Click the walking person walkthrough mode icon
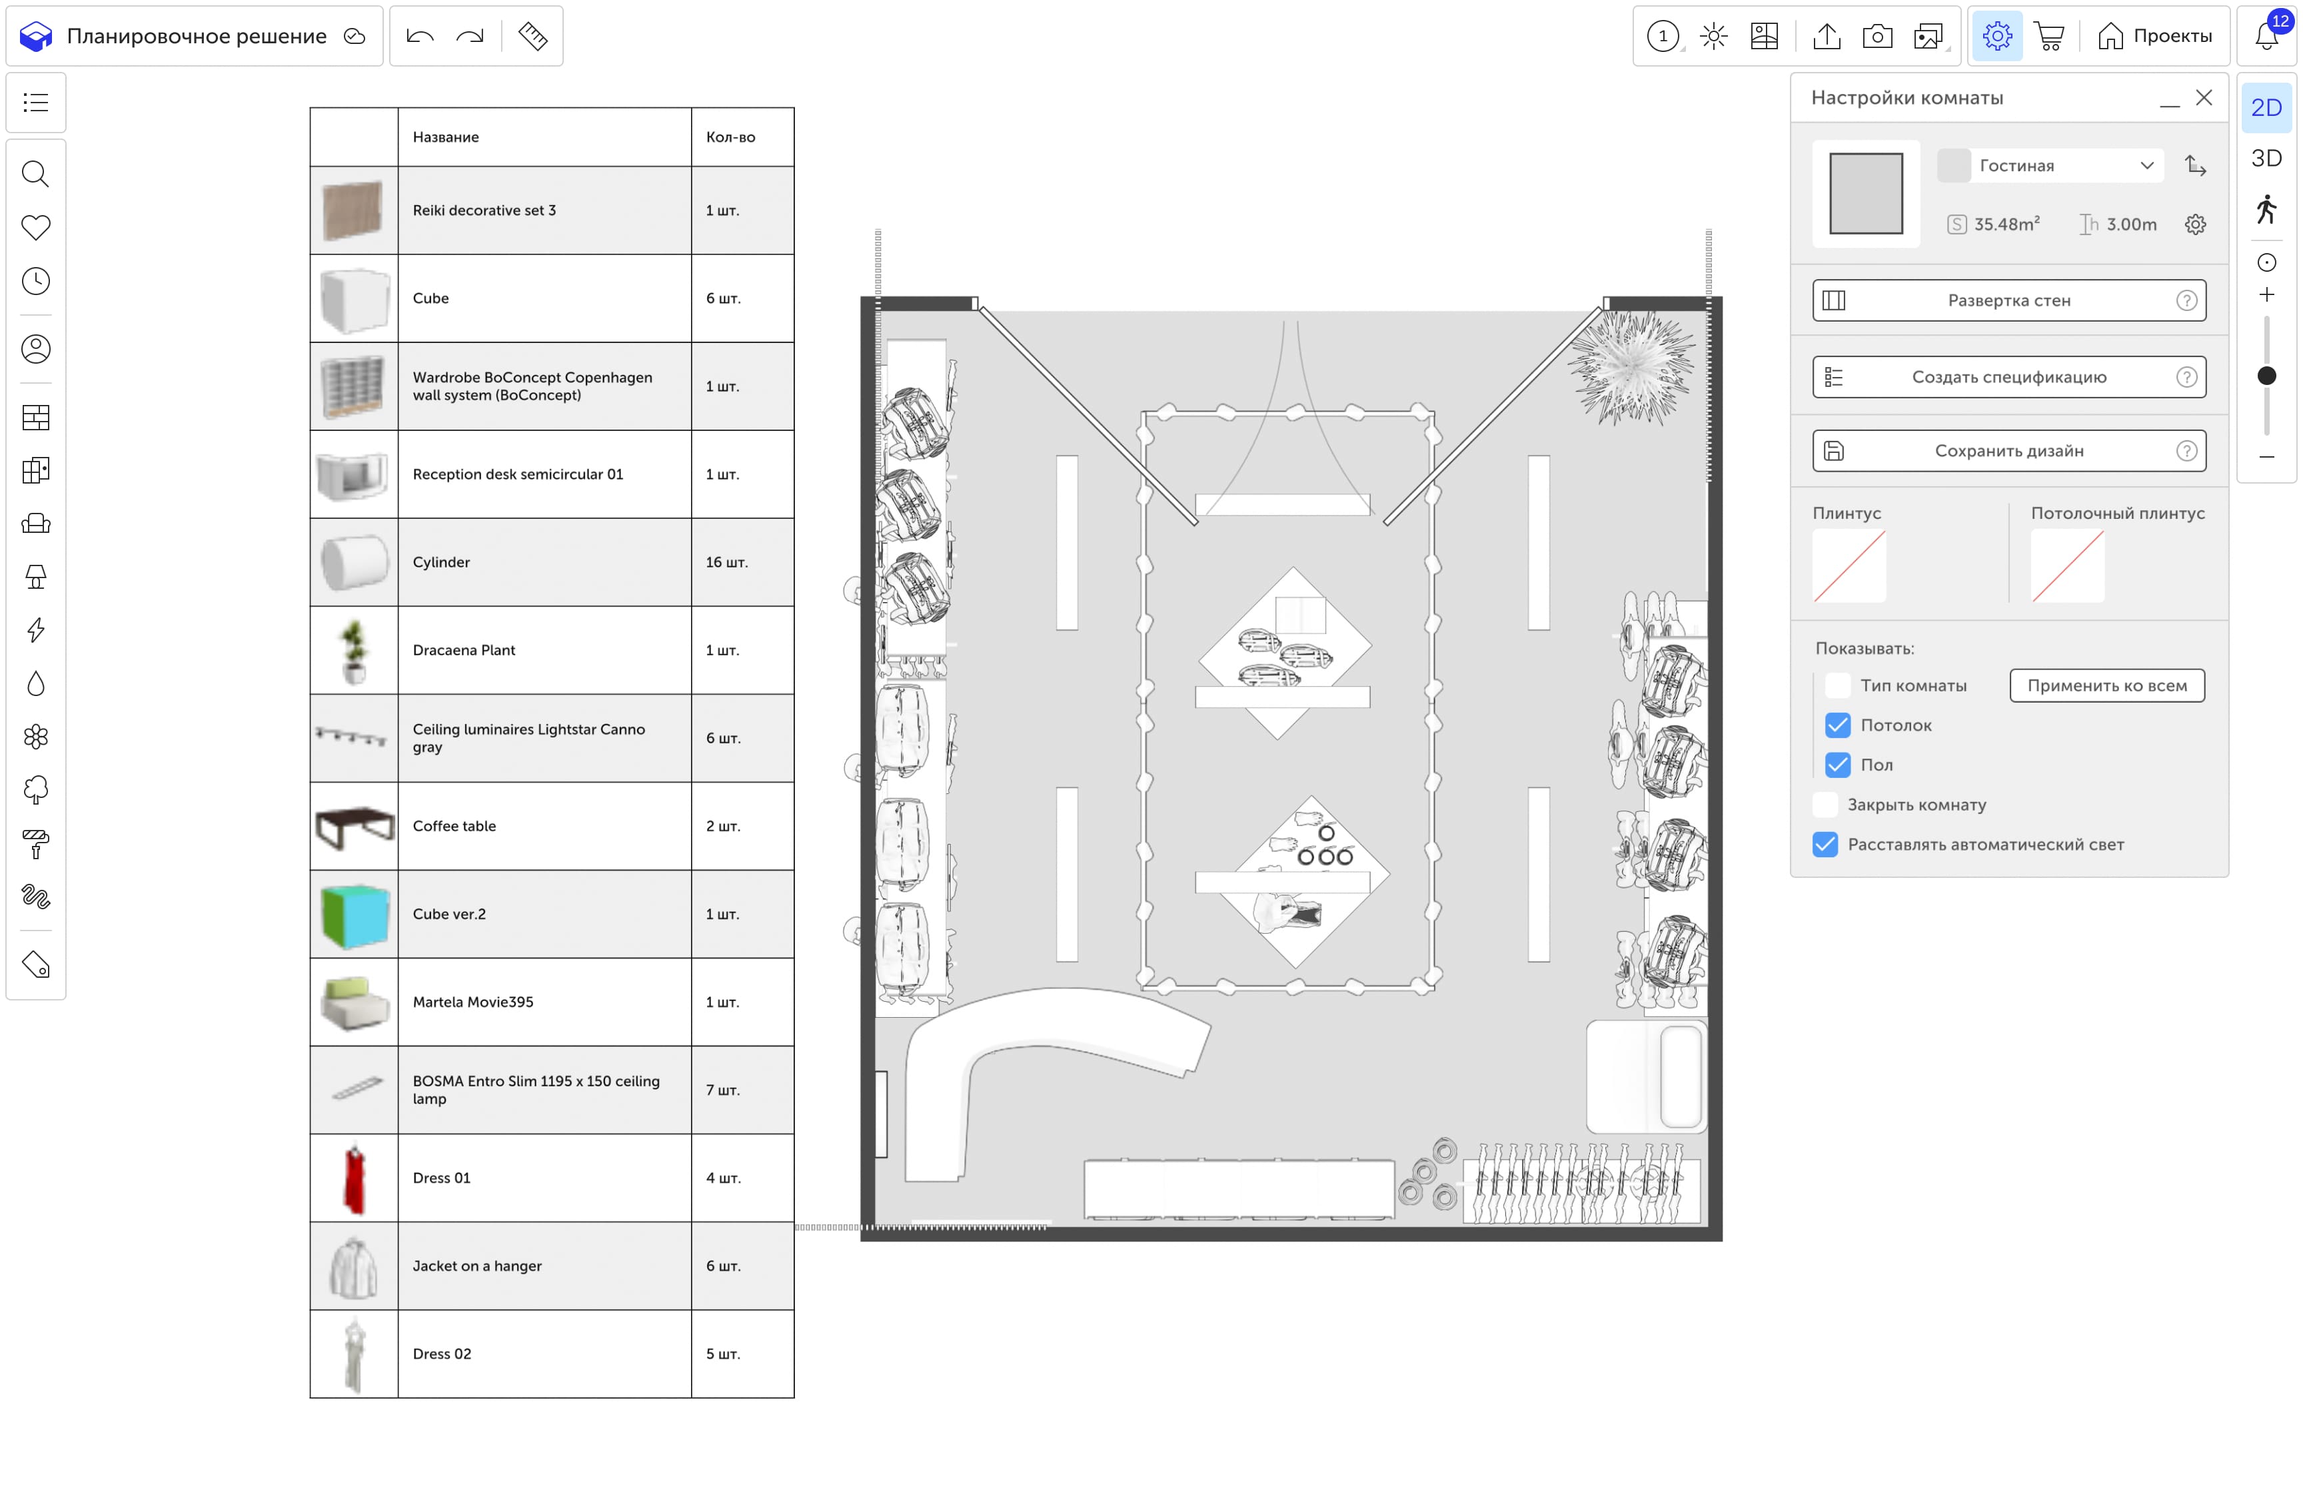 (2266, 210)
